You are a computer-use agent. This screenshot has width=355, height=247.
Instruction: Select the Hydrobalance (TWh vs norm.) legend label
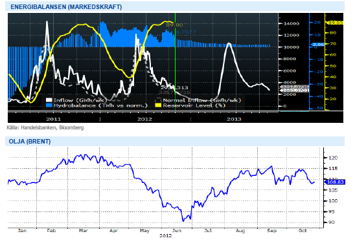click(x=100, y=105)
